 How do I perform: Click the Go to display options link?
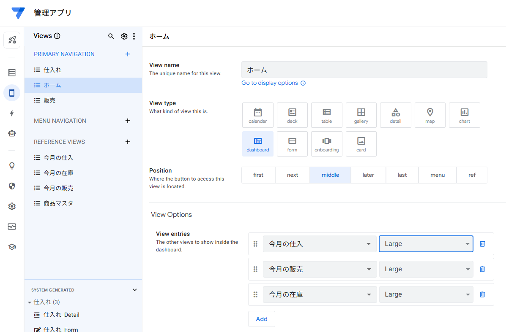click(x=270, y=83)
